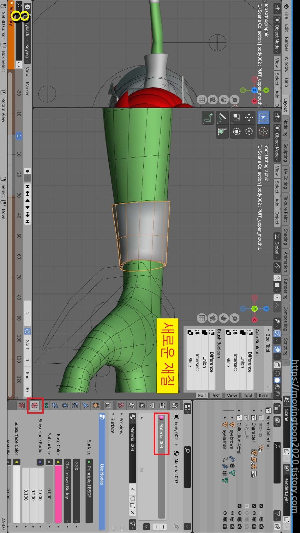Open Christensen-Burley subsurface method dropdown
300x533 pixels.
tap(67, 491)
